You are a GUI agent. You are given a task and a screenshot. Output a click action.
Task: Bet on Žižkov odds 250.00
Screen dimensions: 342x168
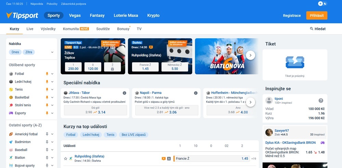point(73,67)
